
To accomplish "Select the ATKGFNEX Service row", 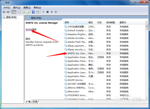I will click(97, 95).
